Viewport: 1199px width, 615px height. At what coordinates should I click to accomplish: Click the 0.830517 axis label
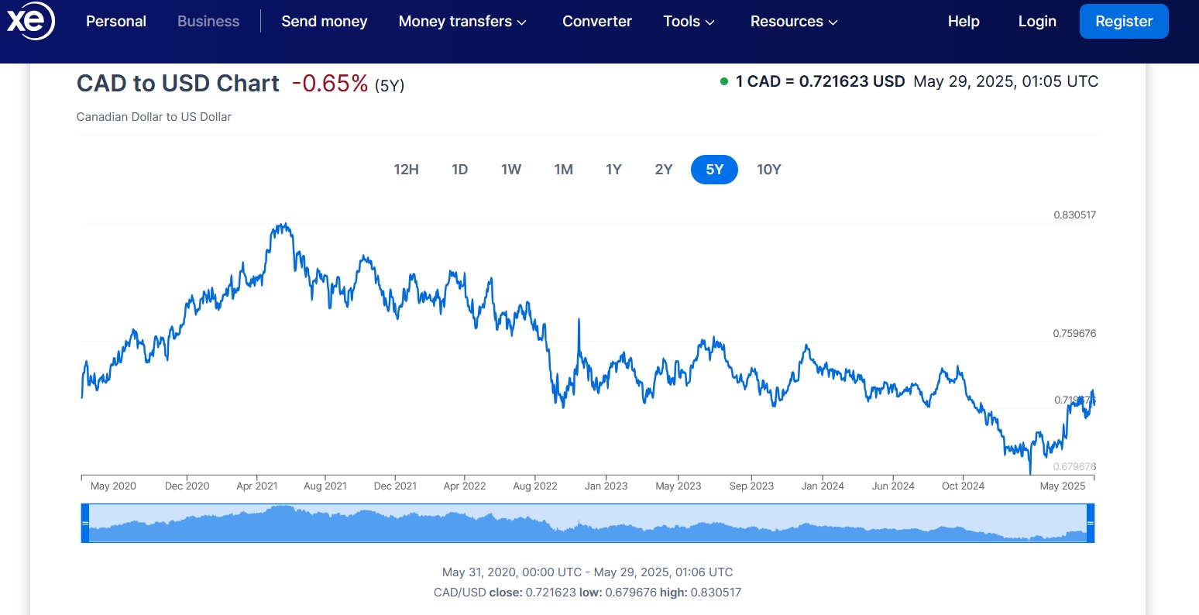tap(1075, 215)
